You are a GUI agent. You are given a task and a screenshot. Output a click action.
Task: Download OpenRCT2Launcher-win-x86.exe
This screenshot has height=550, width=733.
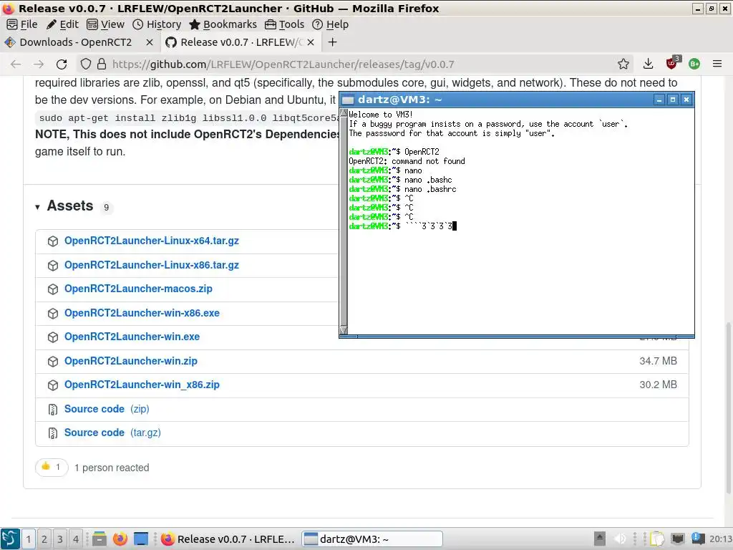point(142,313)
